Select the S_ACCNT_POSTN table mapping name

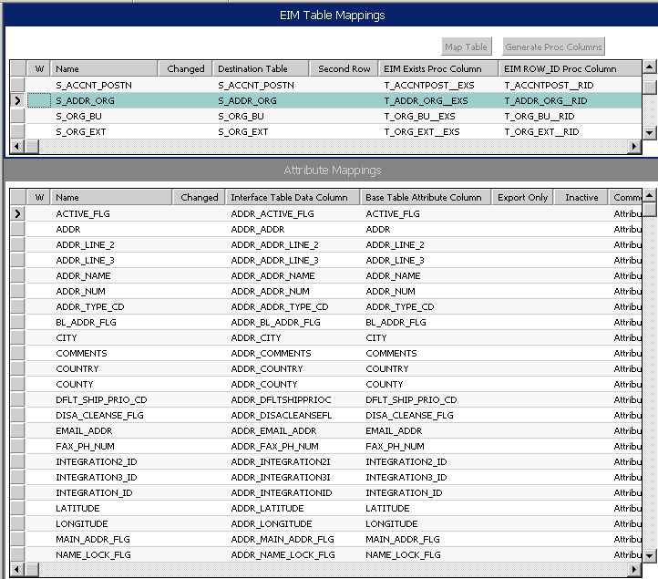coord(94,85)
